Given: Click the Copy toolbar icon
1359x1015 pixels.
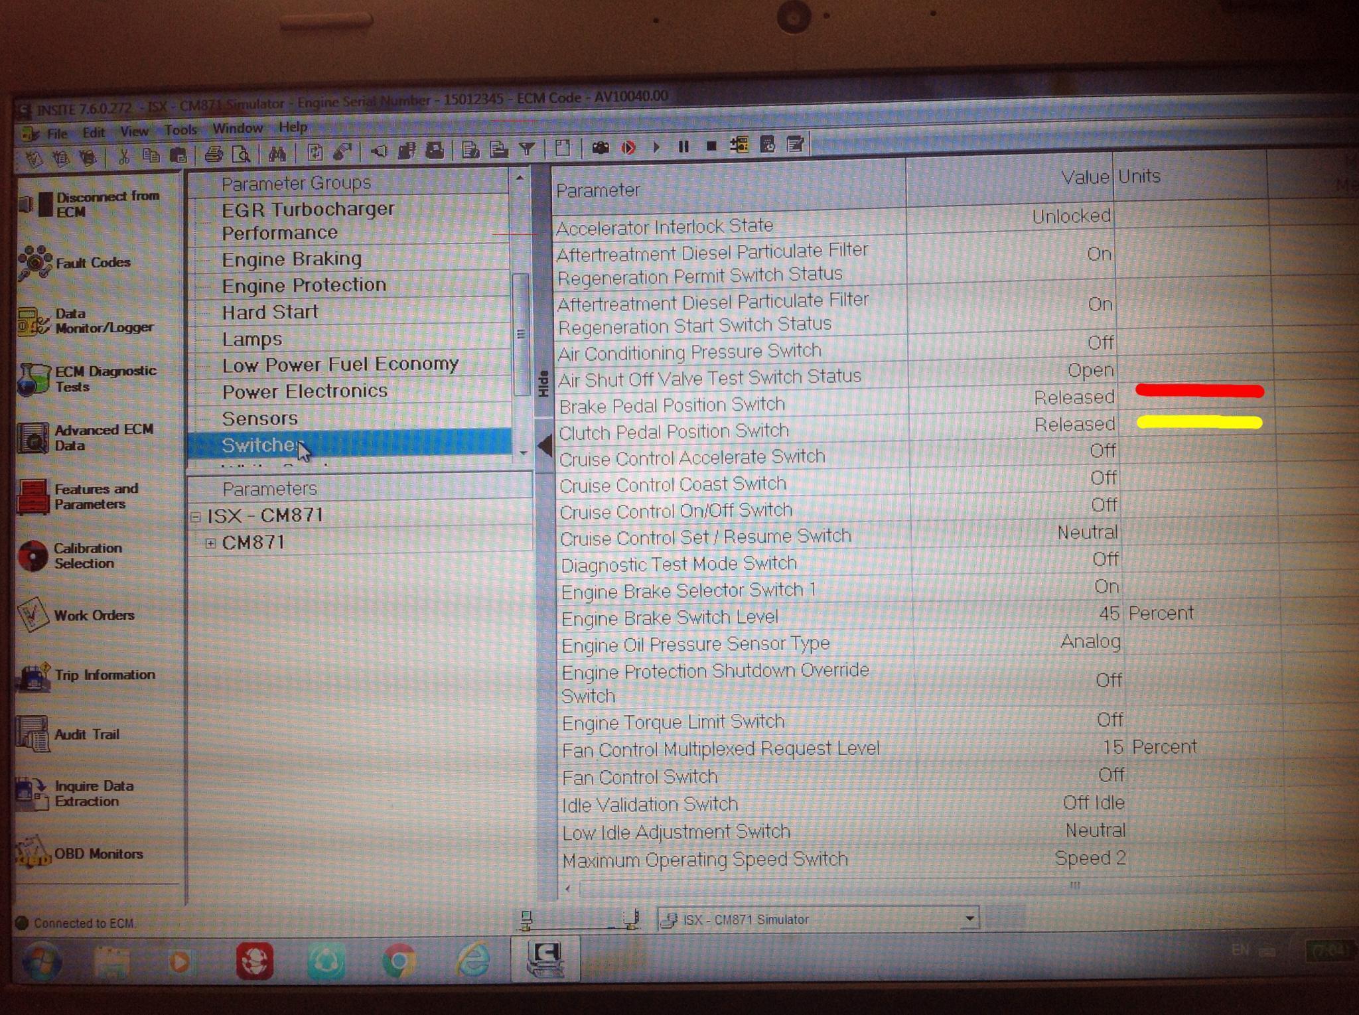Looking at the screenshot, I should click(x=151, y=156).
